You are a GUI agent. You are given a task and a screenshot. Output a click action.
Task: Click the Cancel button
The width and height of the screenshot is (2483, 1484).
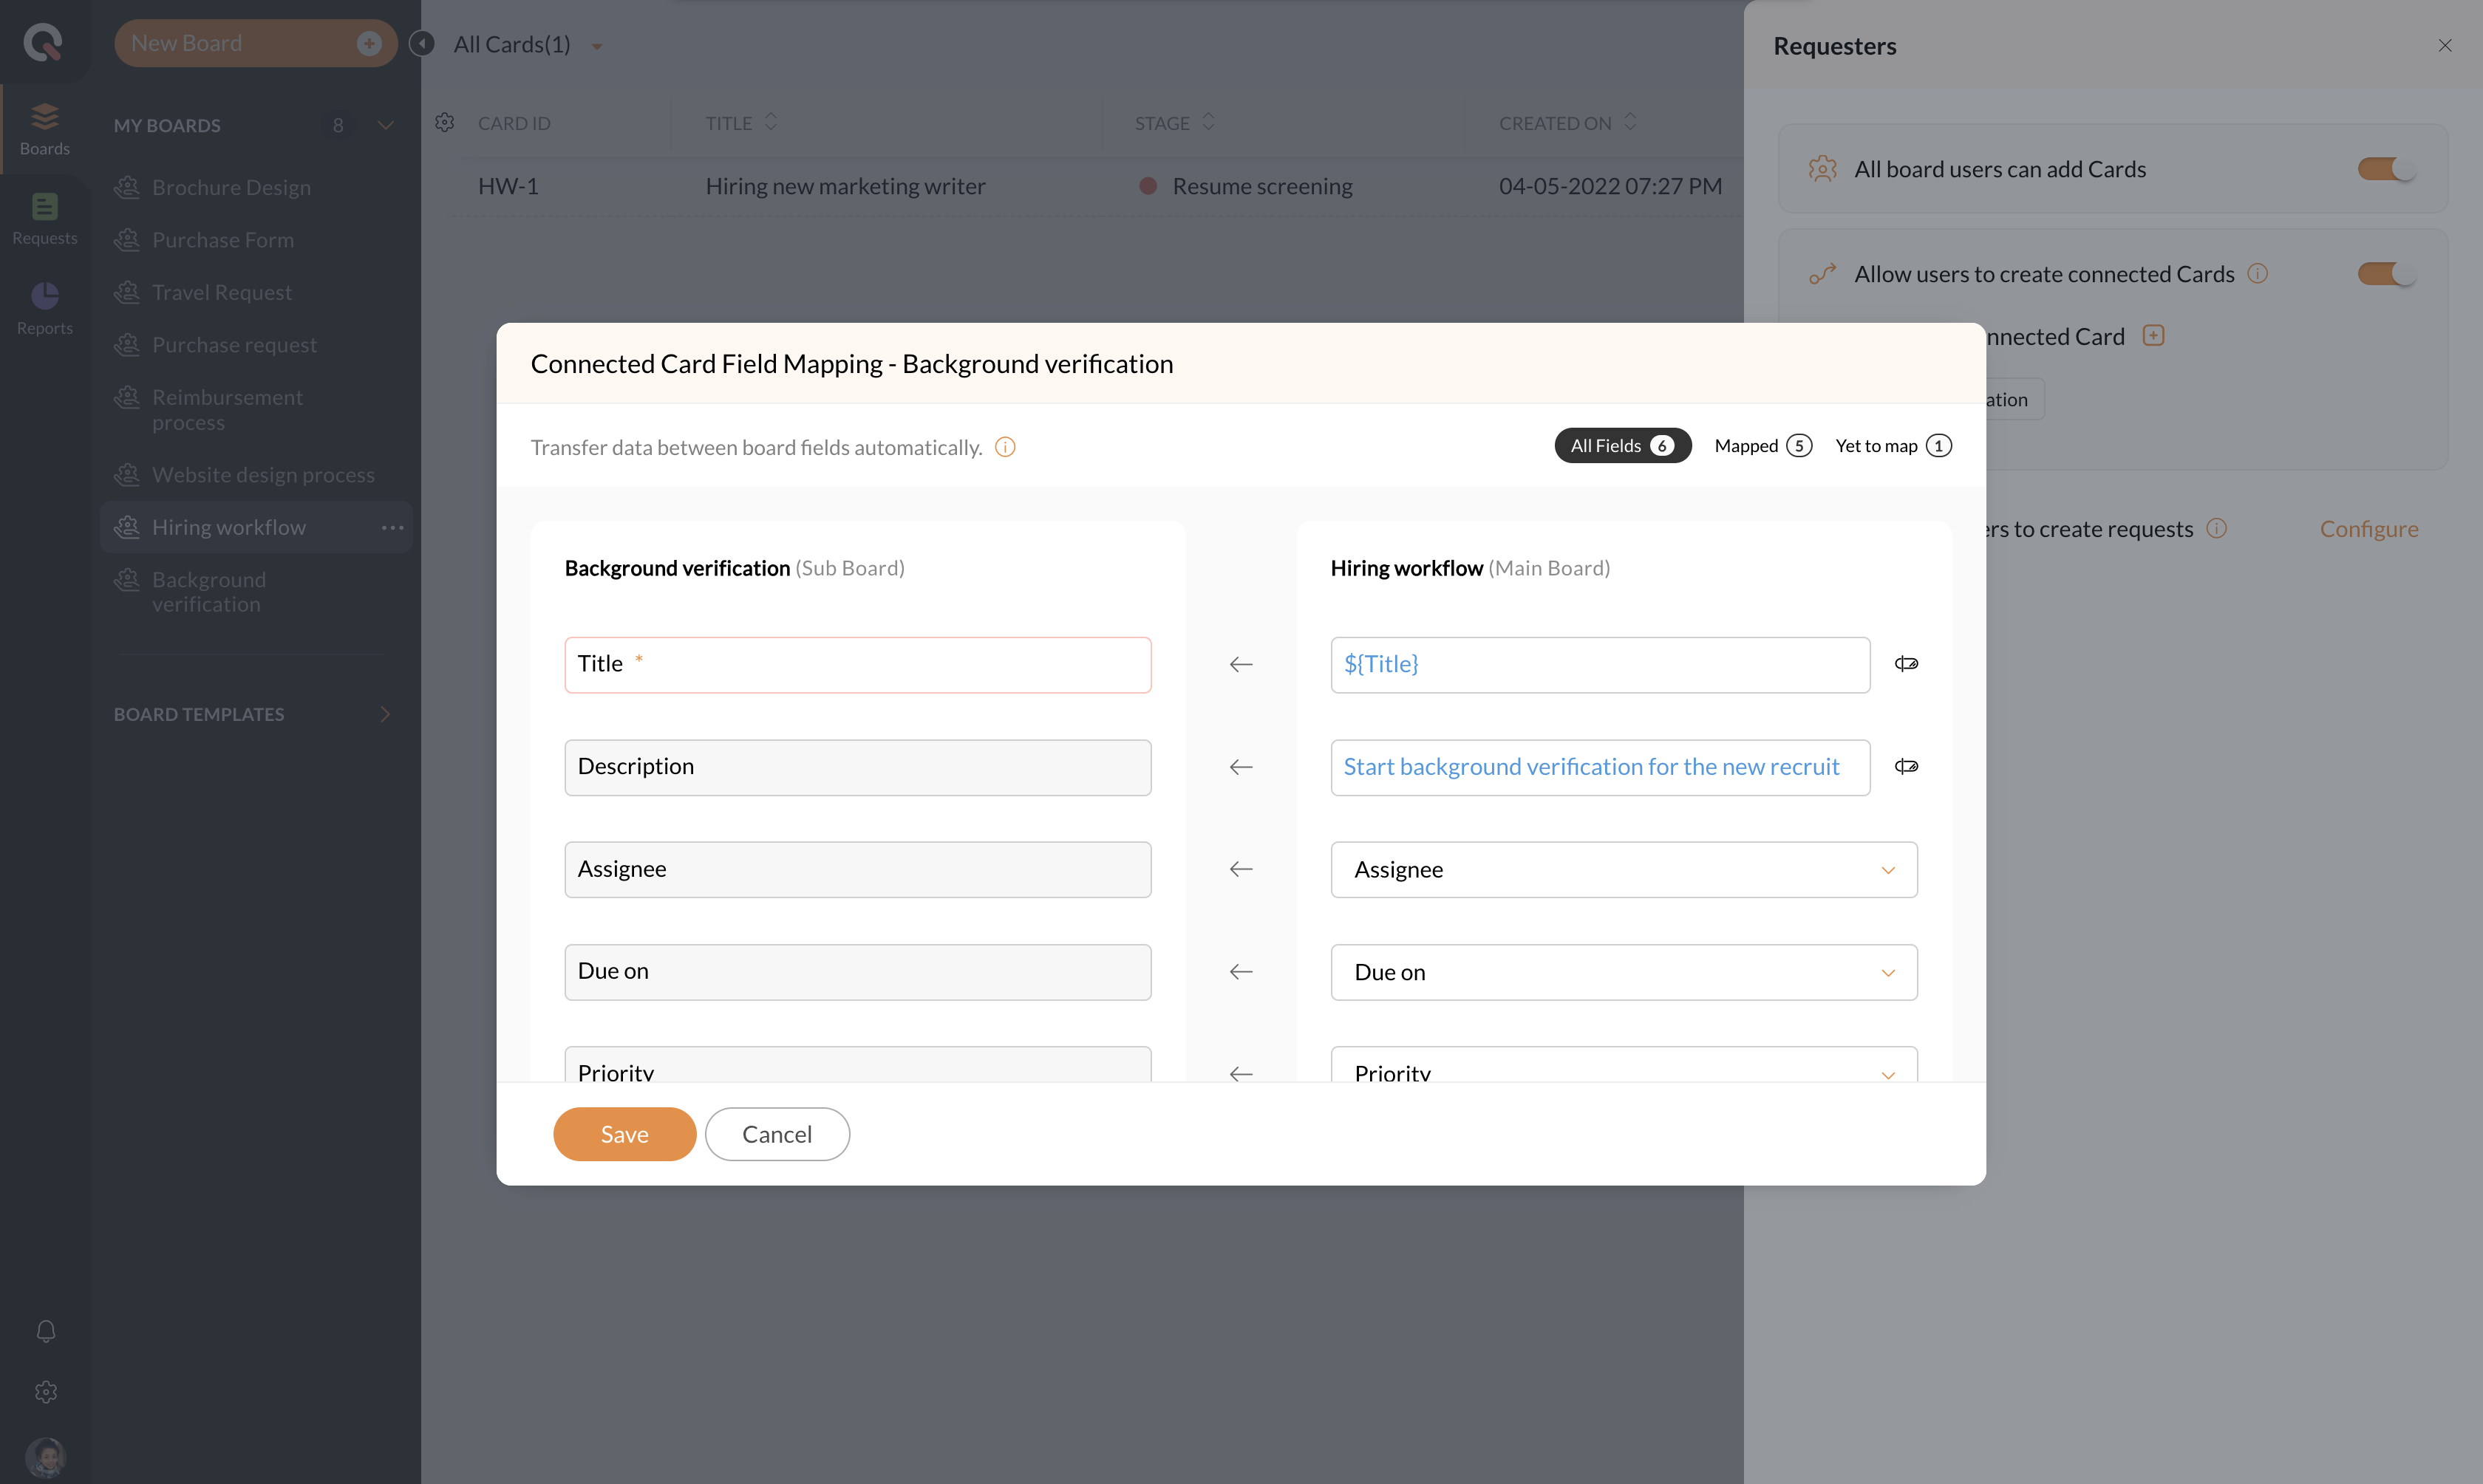point(777,1134)
